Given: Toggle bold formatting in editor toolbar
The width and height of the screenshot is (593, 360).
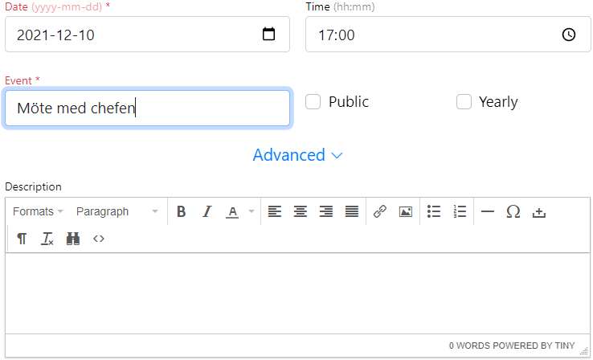Looking at the screenshot, I should (182, 211).
